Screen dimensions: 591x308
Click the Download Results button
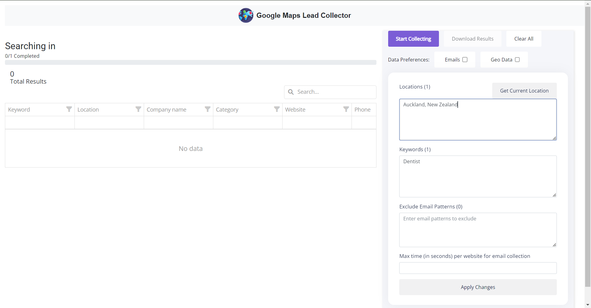coord(472,39)
